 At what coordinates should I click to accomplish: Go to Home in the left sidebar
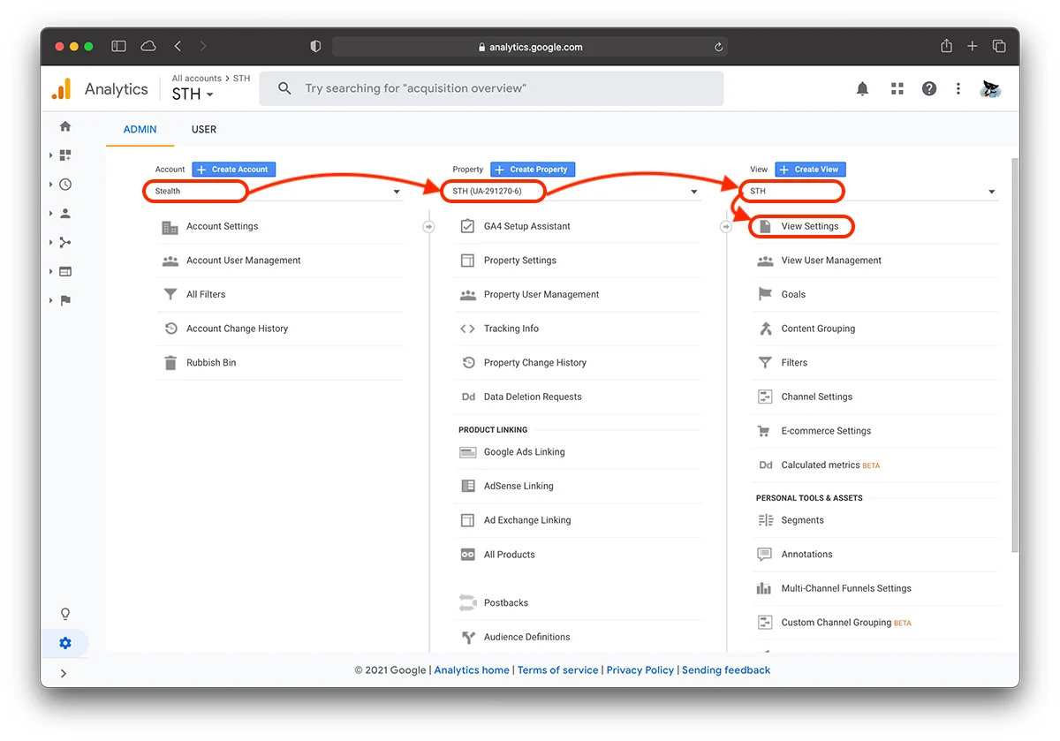(x=65, y=126)
